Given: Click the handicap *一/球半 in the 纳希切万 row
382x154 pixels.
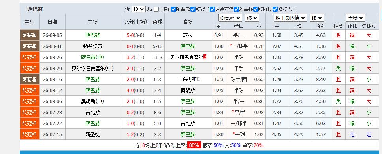Looking at the screenshot, I should tap(239, 46).
